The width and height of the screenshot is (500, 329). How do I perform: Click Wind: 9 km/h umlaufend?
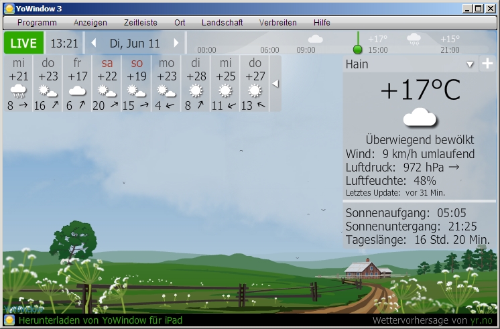410,154
